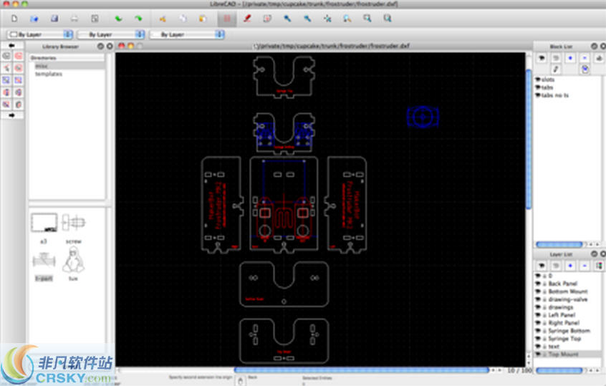Toggle draft mode with the red pen icon
Screen dimensions: 606x386
(x=247, y=19)
